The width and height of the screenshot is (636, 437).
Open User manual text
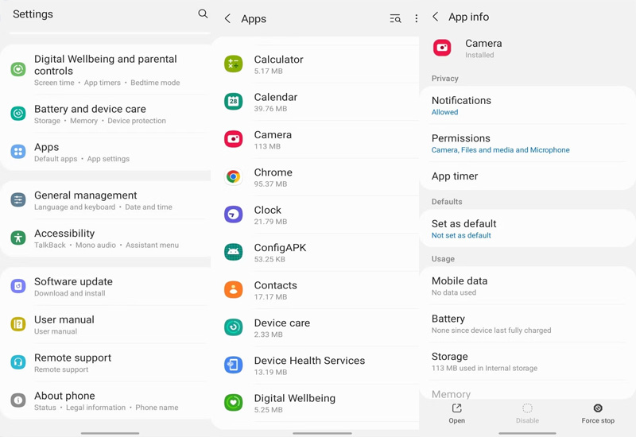click(64, 325)
